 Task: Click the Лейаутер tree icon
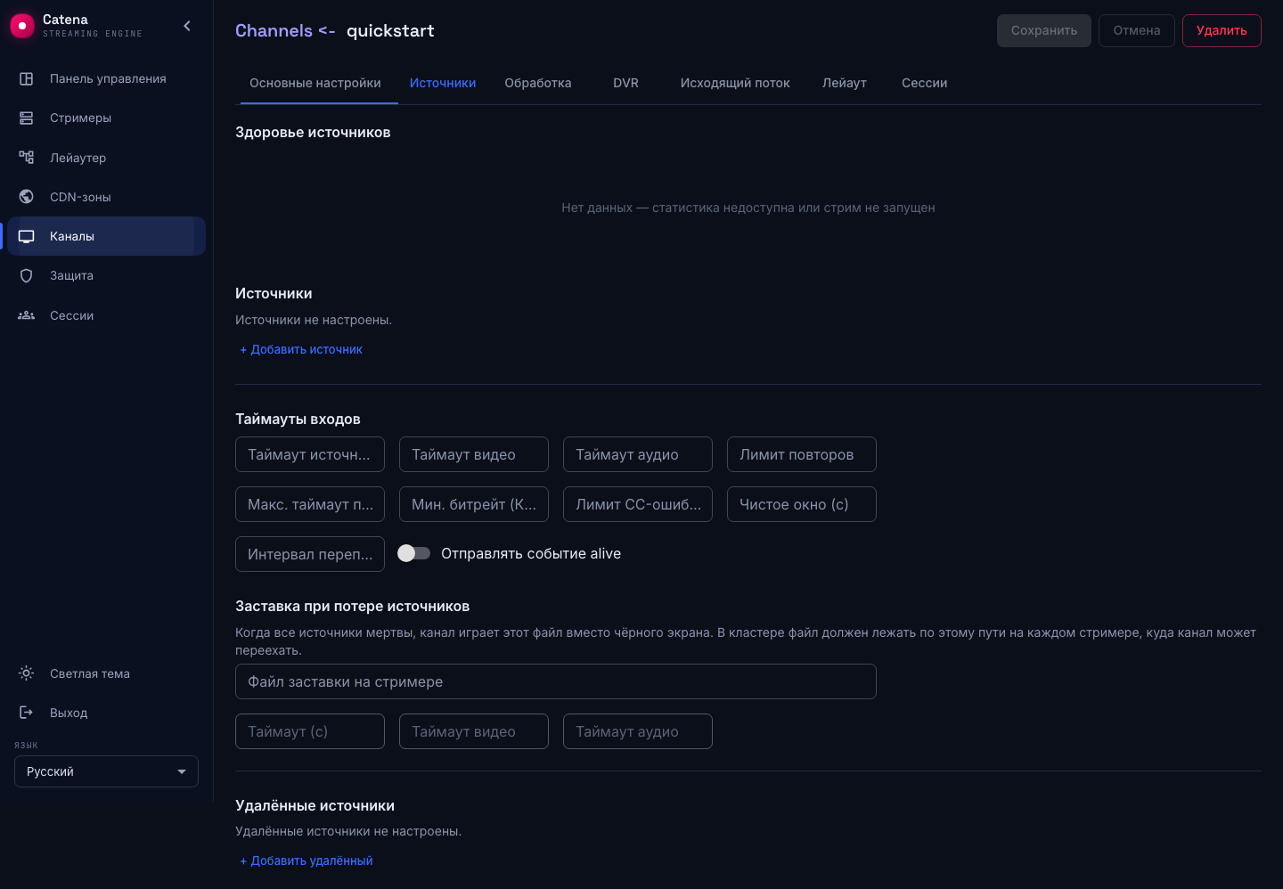(x=27, y=158)
